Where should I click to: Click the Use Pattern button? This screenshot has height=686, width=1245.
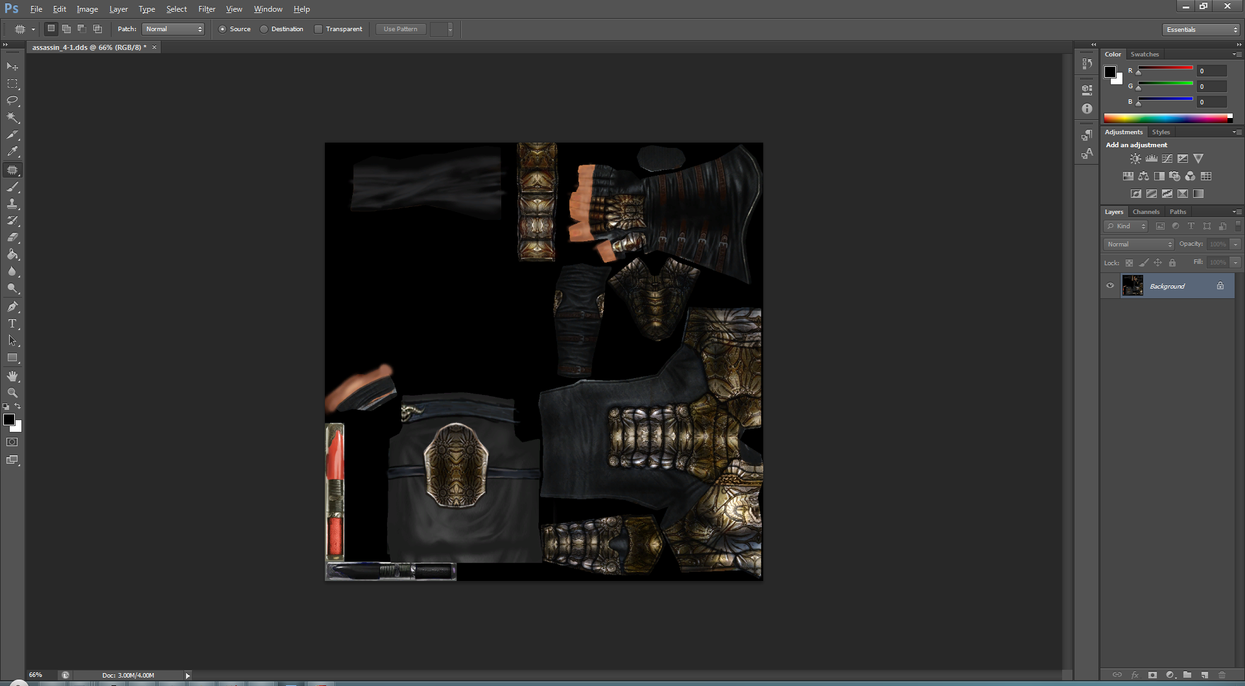[400, 29]
